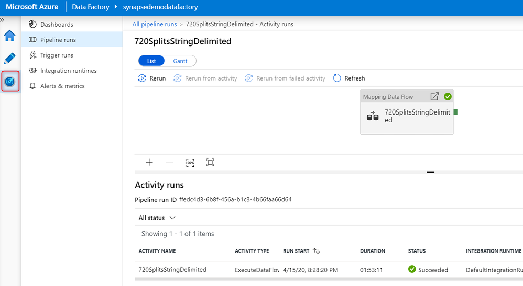The height and width of the screenshot is (286, 523).
Task: Click the Activity Name column header
Action: tap(157, 251)
